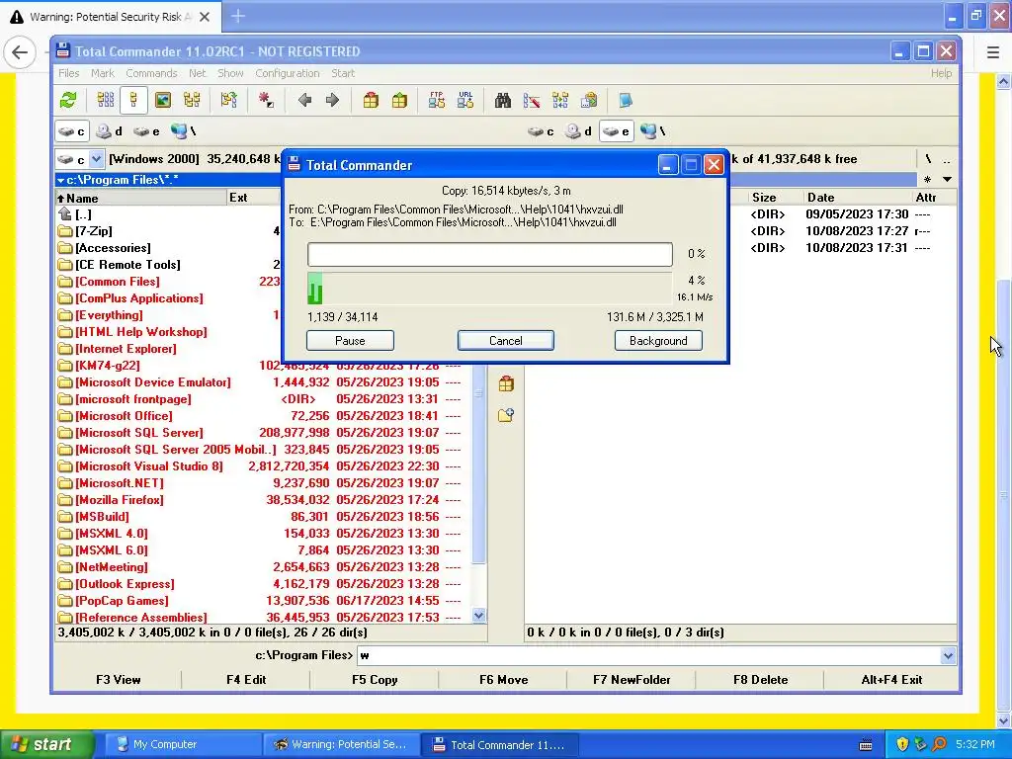Click the root directory backslash button in right panel
The height and width of the screenshot is (759, 1012).
coord(928,159)
